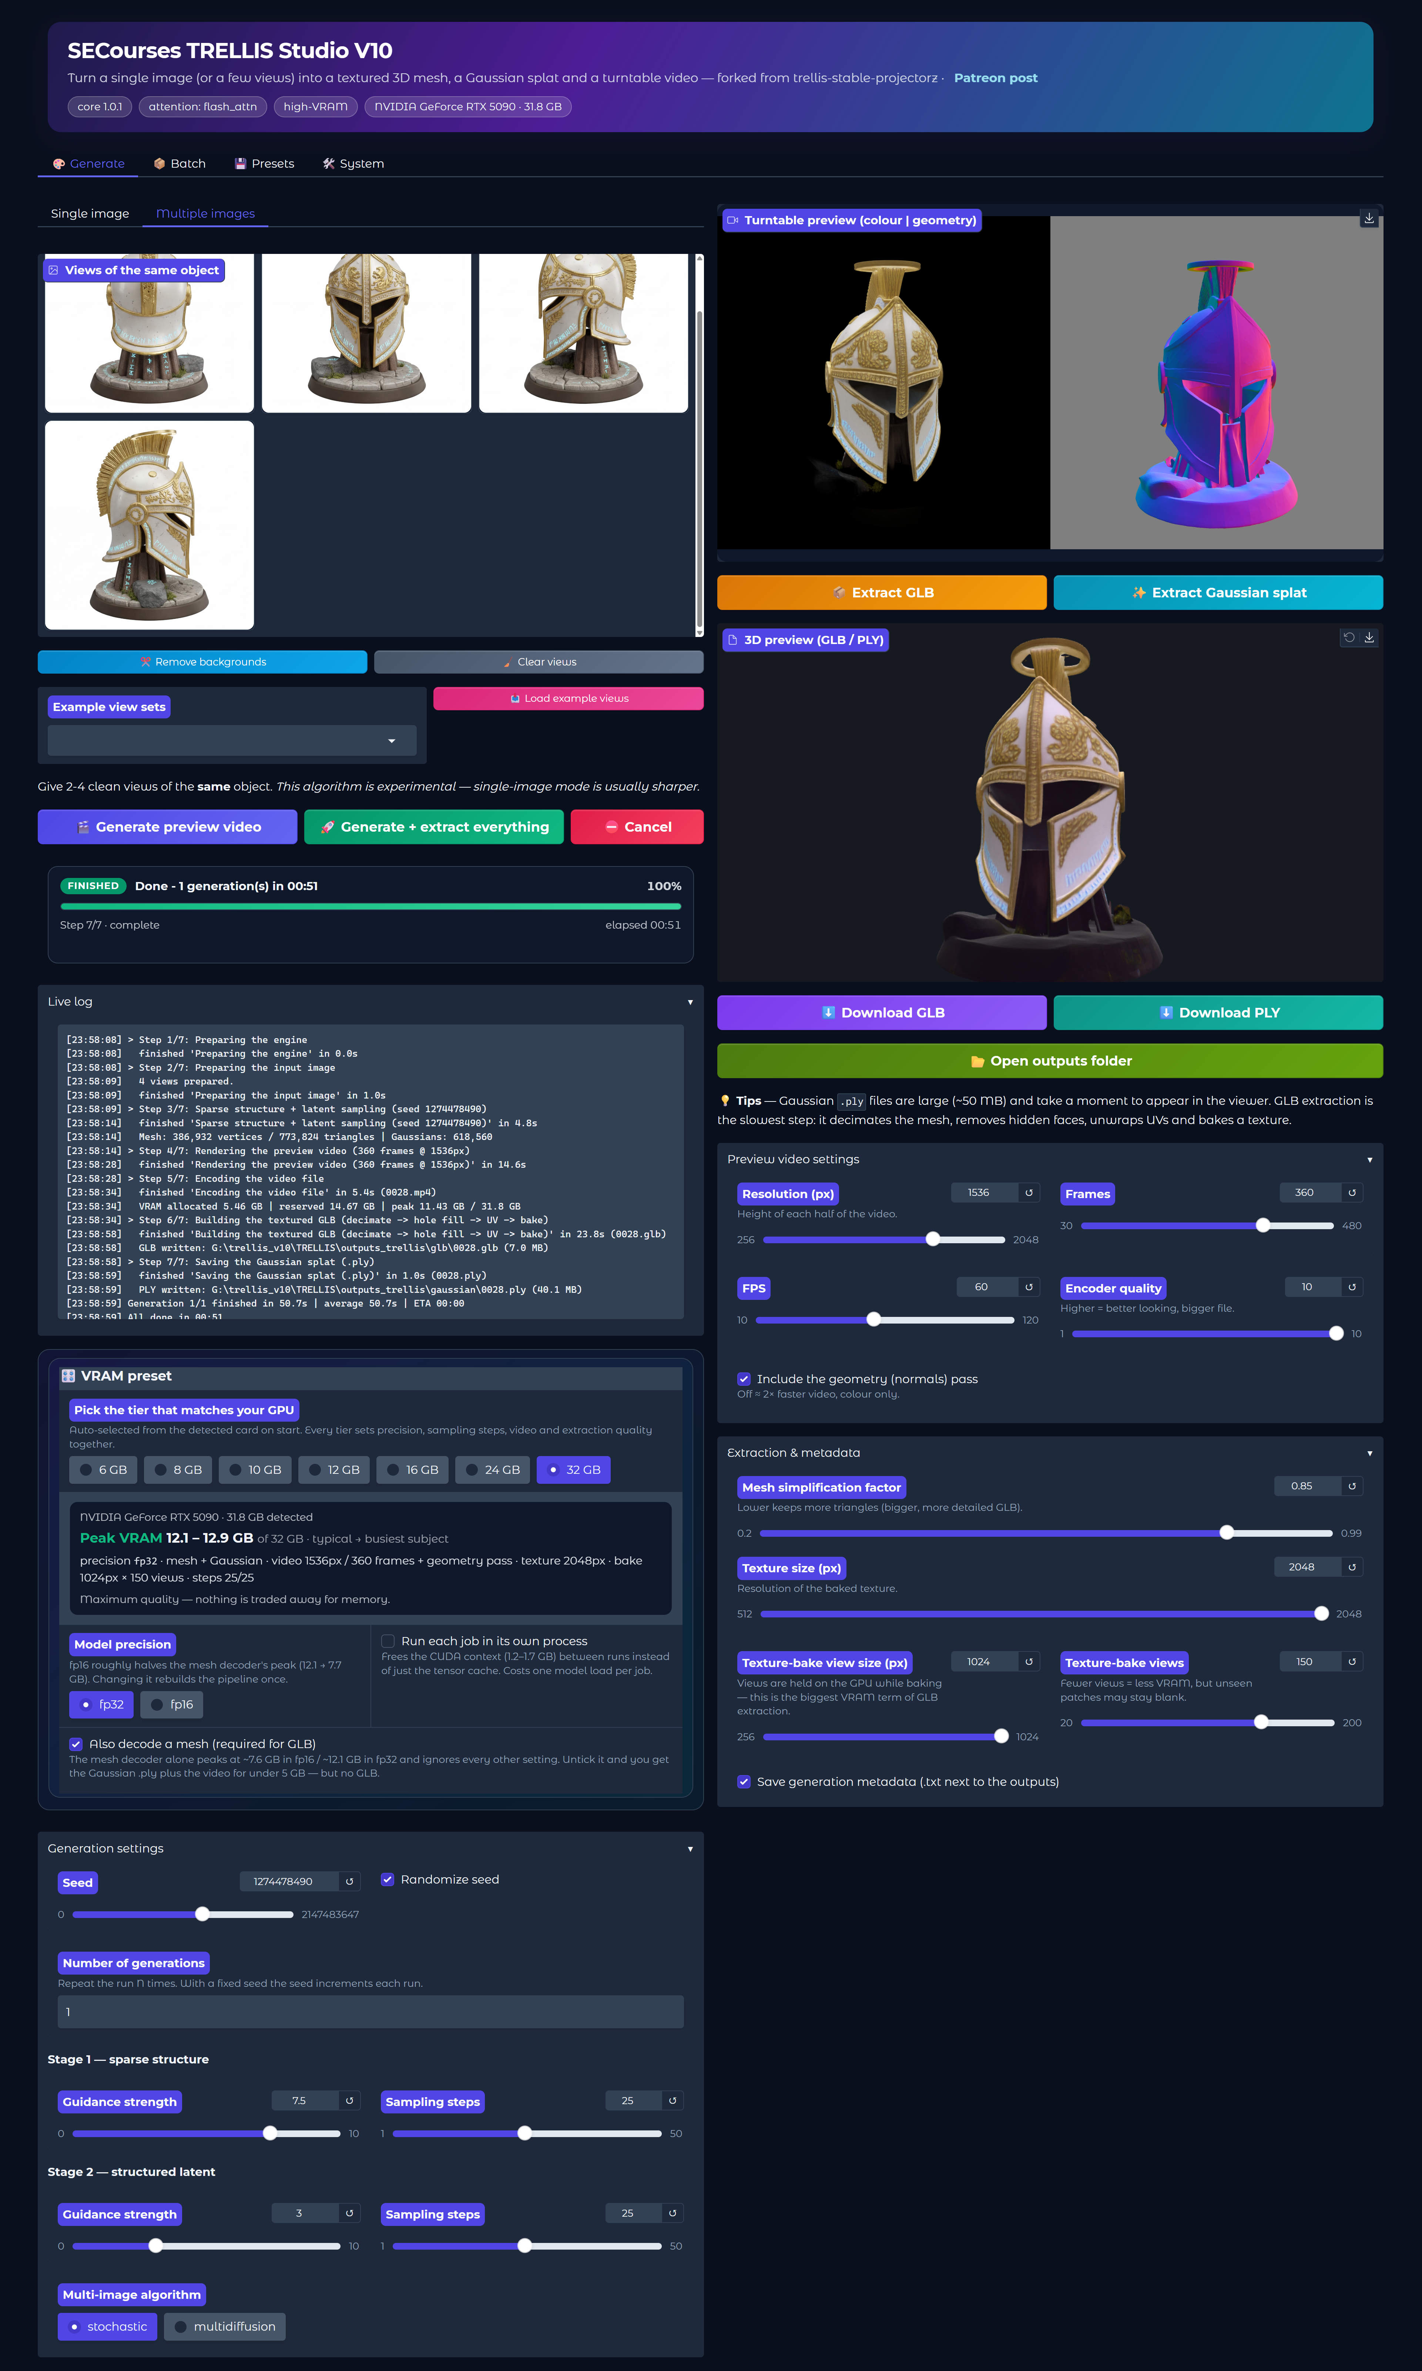Open the System tab
1422x2371 pixels.
(x=353, y=164)
